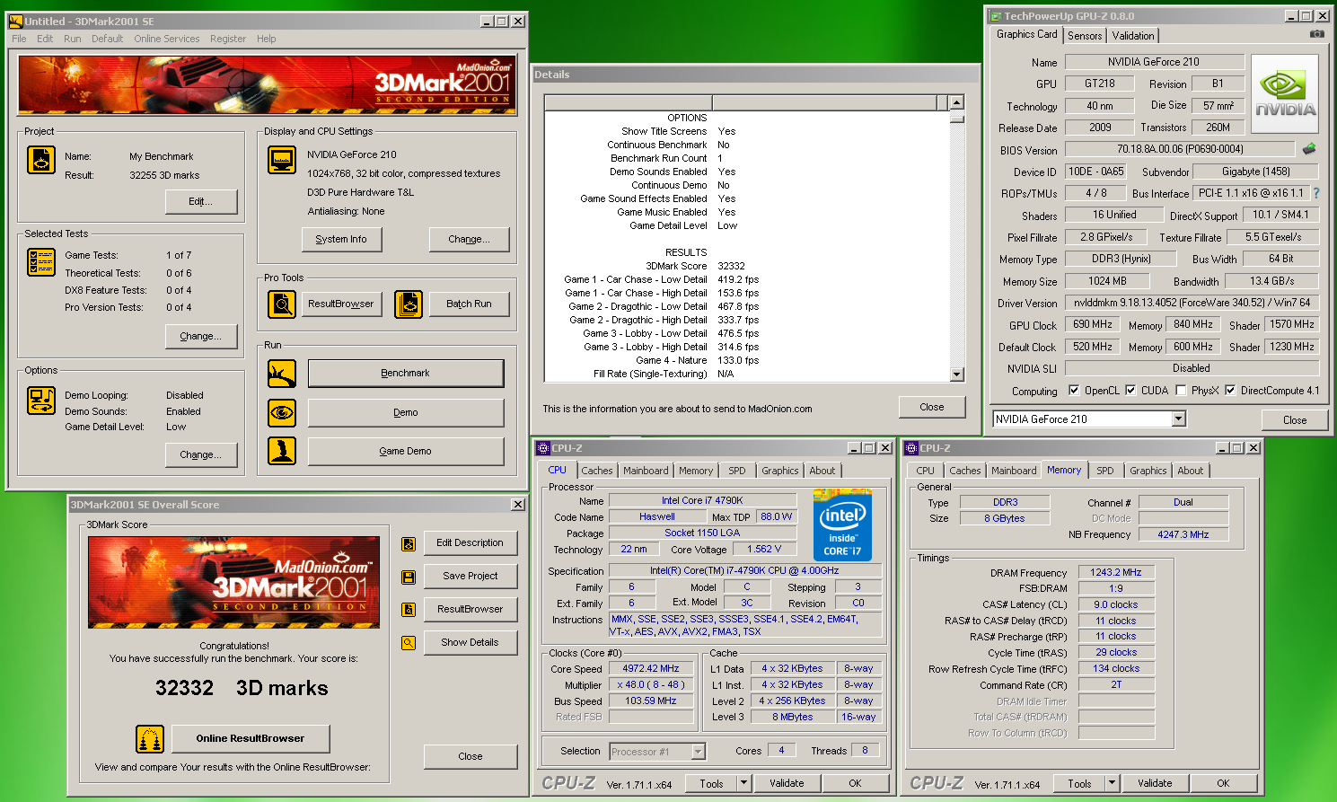Click the Game Demo icon
The width and height of the screenshot is (1337, 802).
pos(282,451)
